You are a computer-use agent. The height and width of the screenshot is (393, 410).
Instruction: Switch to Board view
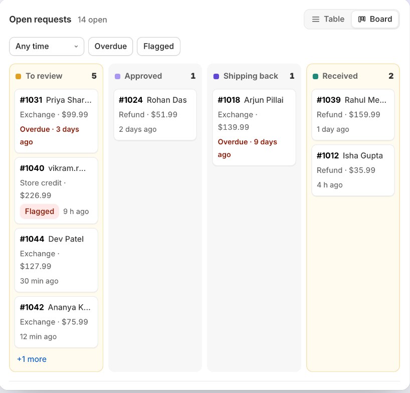(375, 19)
